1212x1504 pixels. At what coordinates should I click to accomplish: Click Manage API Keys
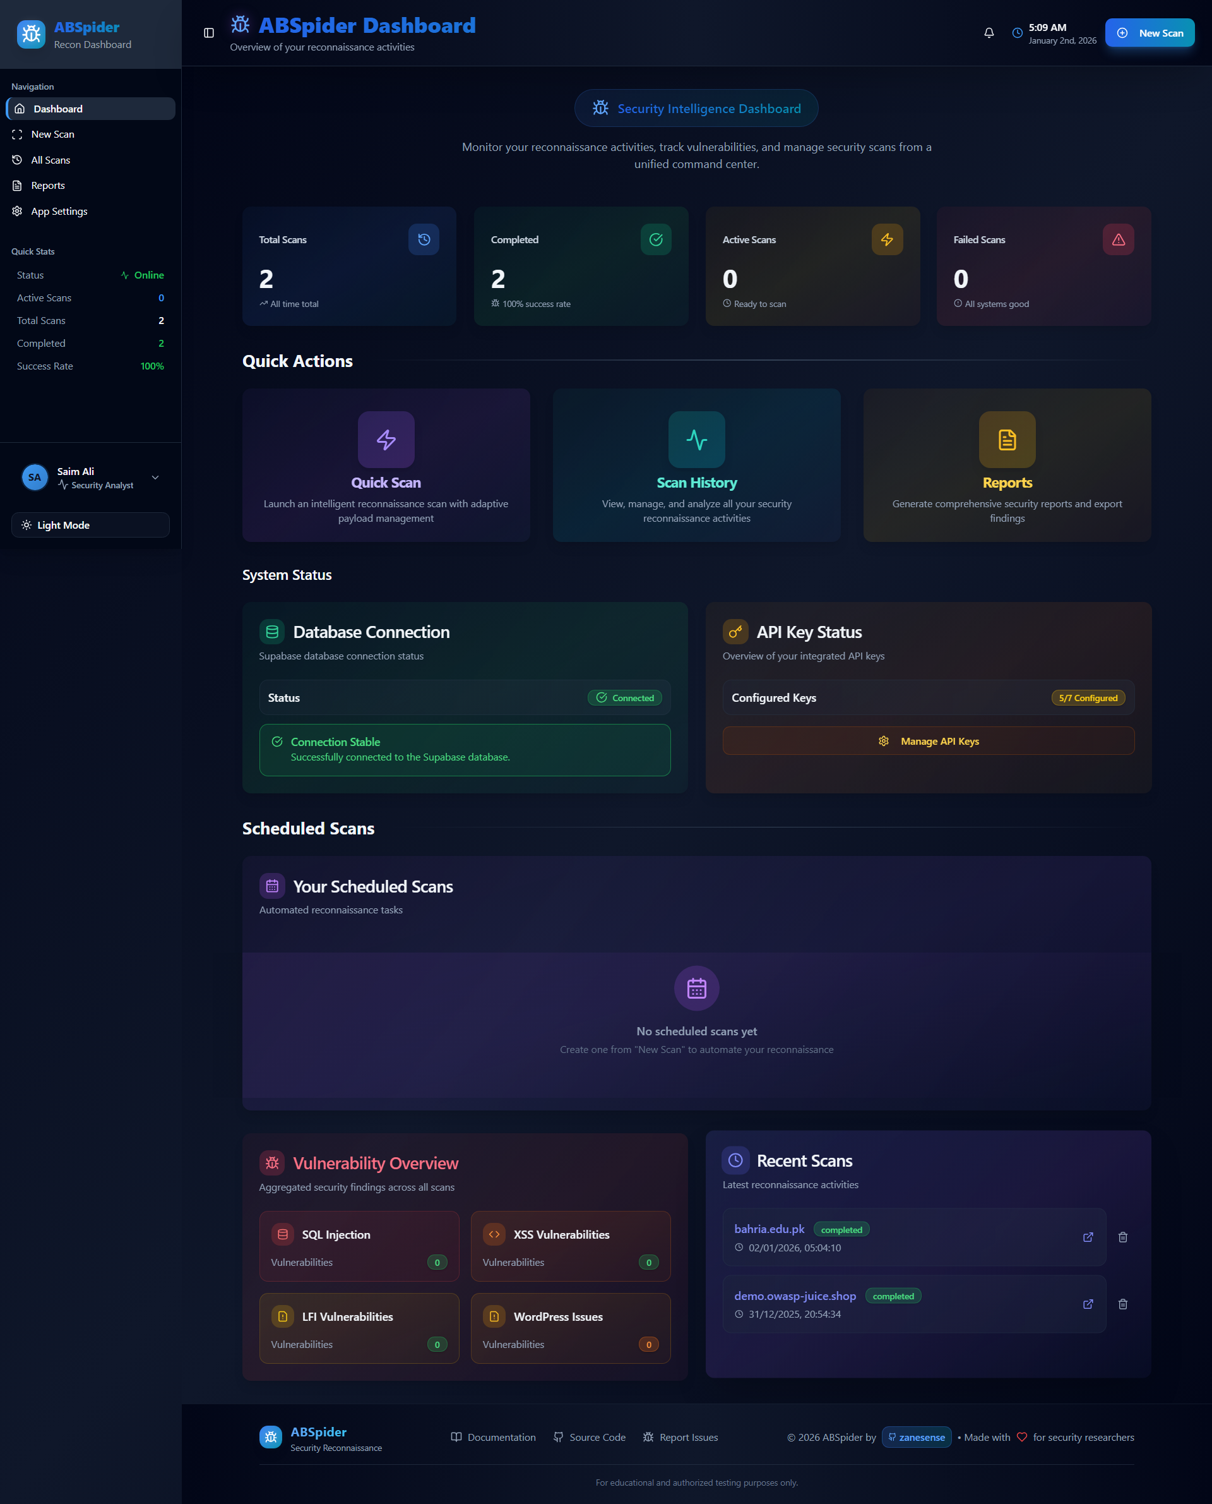click(x=928, y=740)
